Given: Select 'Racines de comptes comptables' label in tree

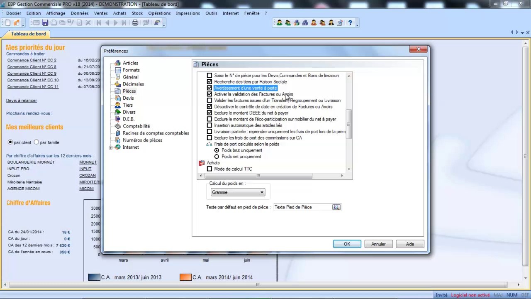Looking at the screenshot, I should [156, 133].
